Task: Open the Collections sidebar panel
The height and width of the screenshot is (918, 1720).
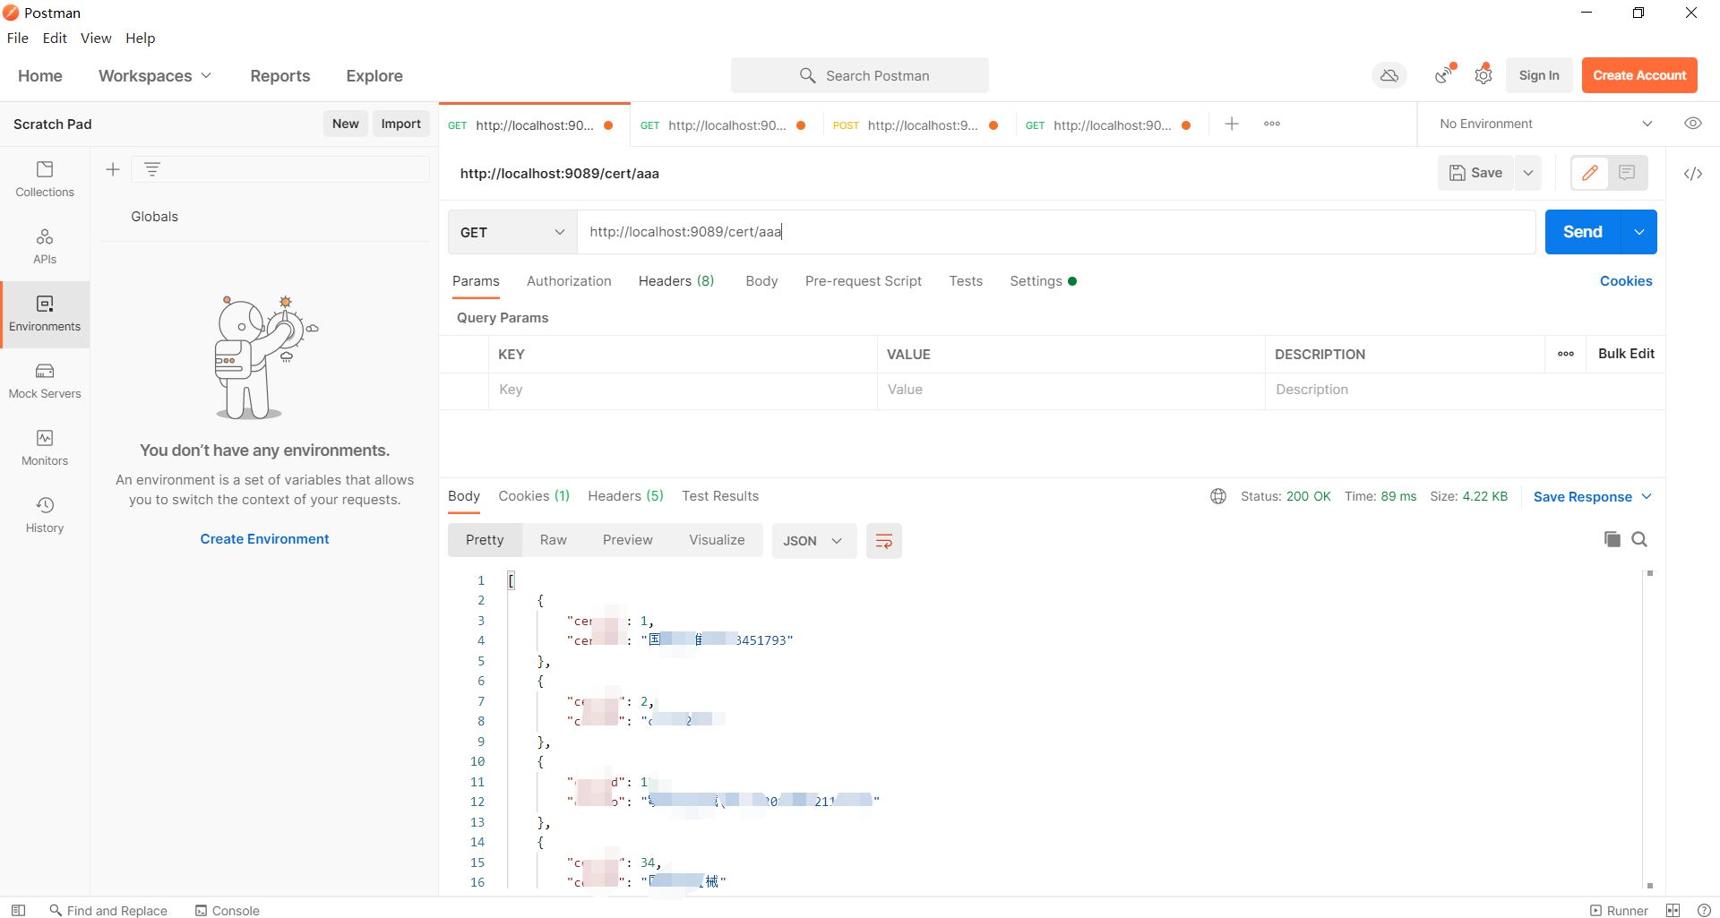Action: (45, 179)
